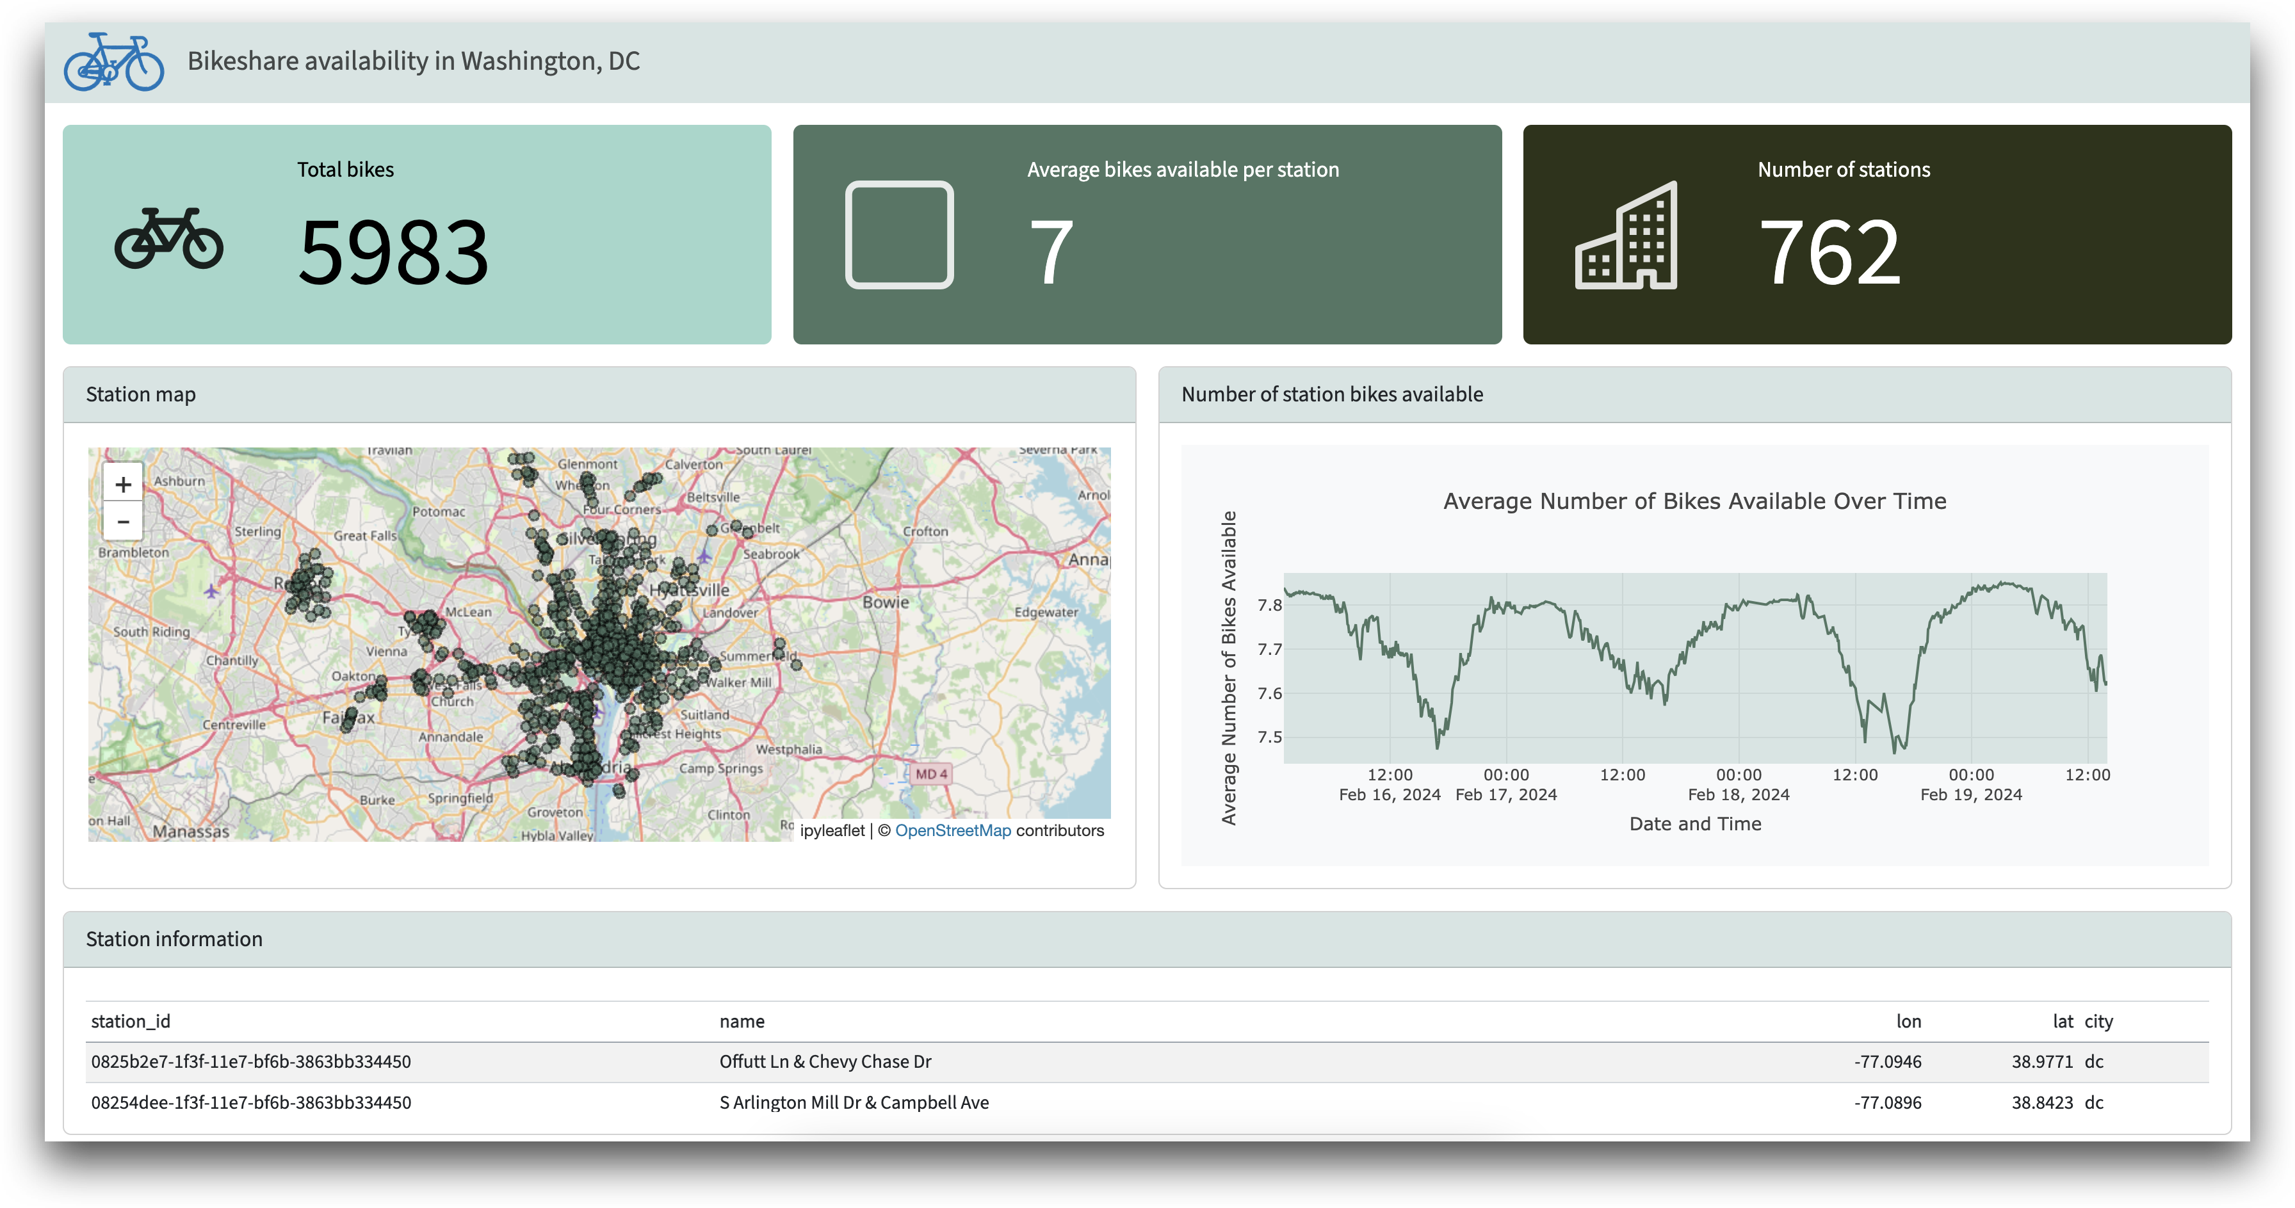The width and height of the screenshot is (2295, 1208).
Task: Click the city column header
Action: (2098, 1021)
